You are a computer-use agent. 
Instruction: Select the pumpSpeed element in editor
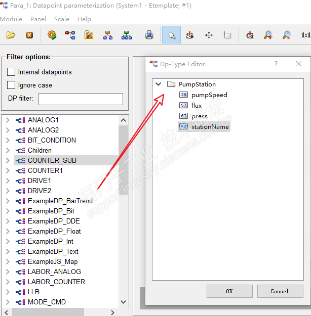coord(209,95)
